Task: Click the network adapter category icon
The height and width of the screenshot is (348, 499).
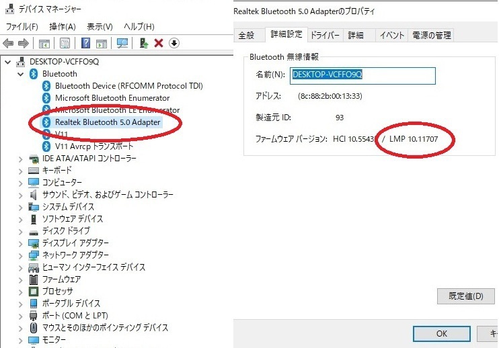Action: click(34, 255)
